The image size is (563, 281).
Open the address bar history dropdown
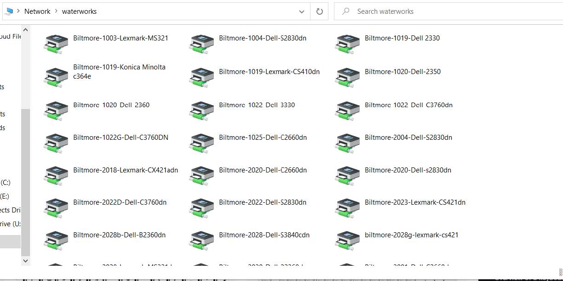click(x=302, y=11)
